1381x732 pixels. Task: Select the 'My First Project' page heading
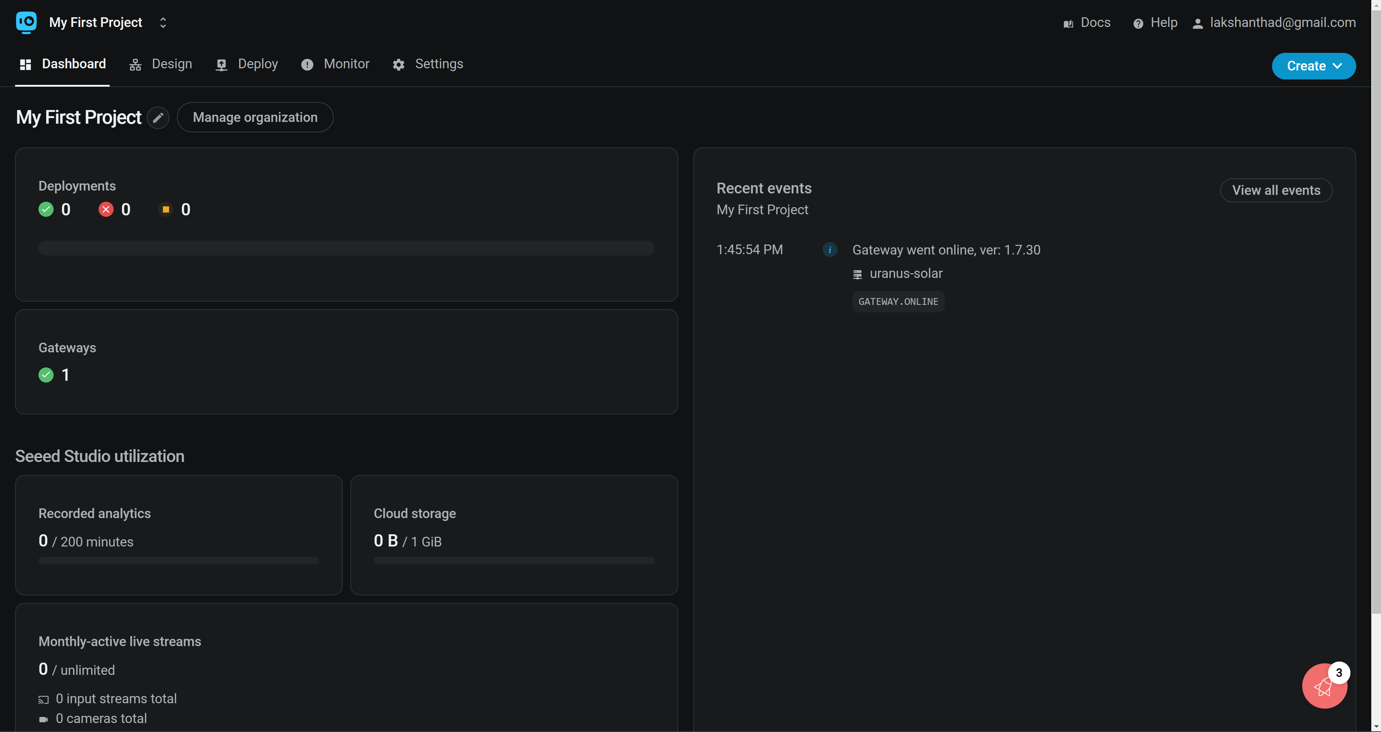tap(79, 117)
